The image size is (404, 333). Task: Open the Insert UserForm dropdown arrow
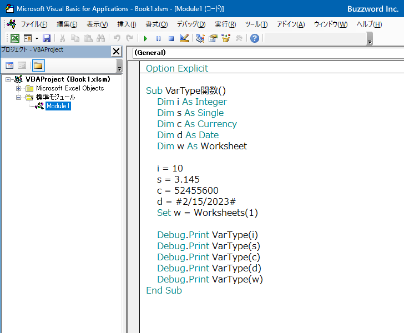[37, 38]
